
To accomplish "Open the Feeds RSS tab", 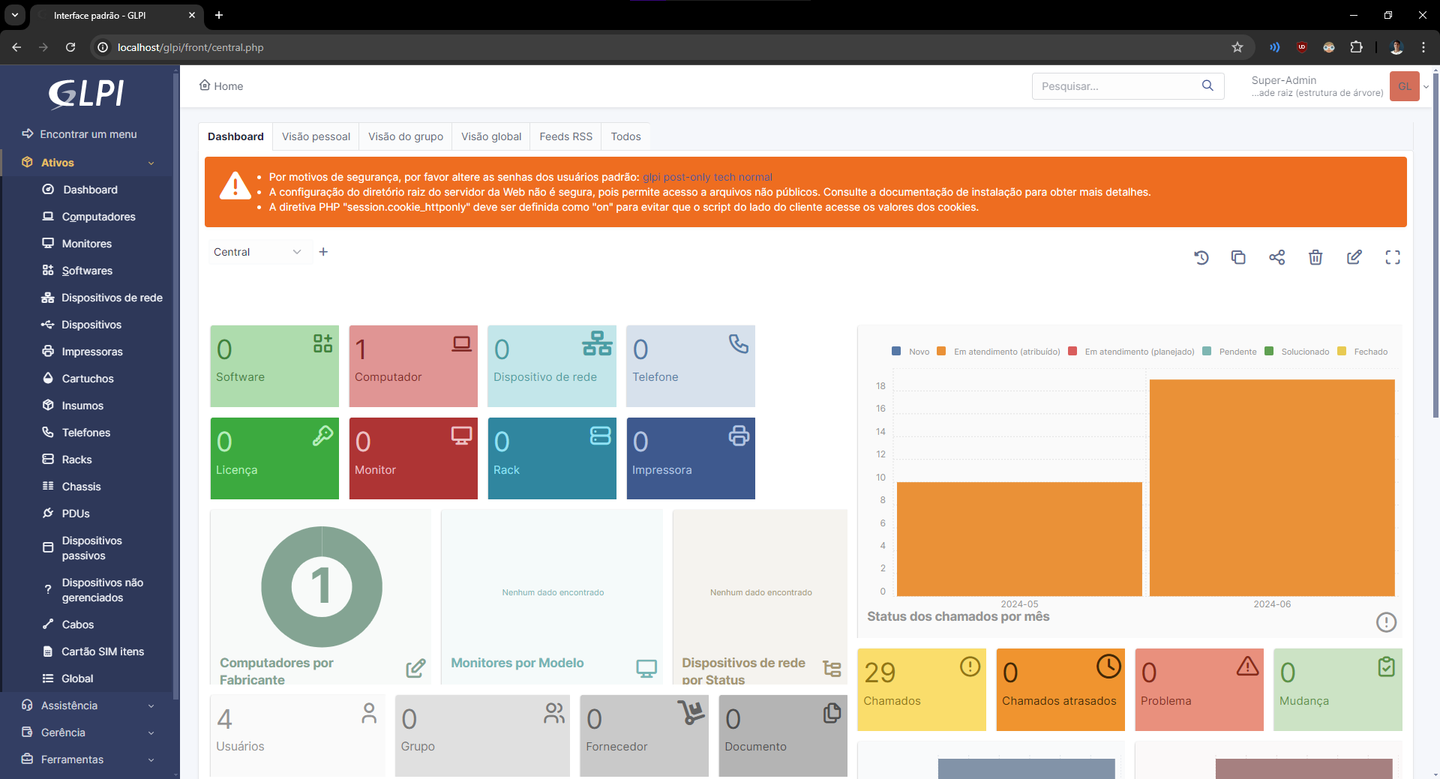I will point(565,136).
